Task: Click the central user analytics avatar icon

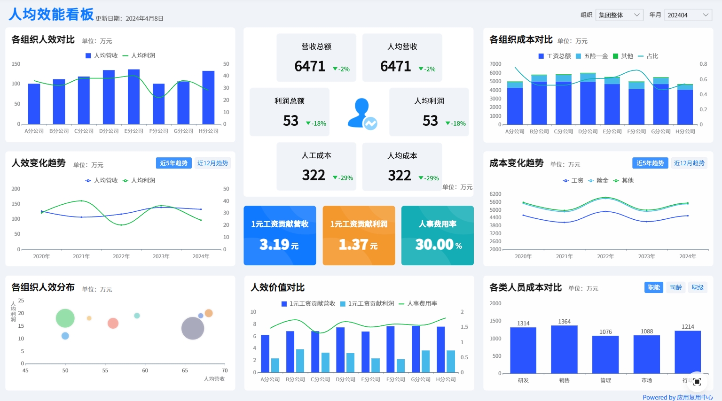Action: [362, 114]
